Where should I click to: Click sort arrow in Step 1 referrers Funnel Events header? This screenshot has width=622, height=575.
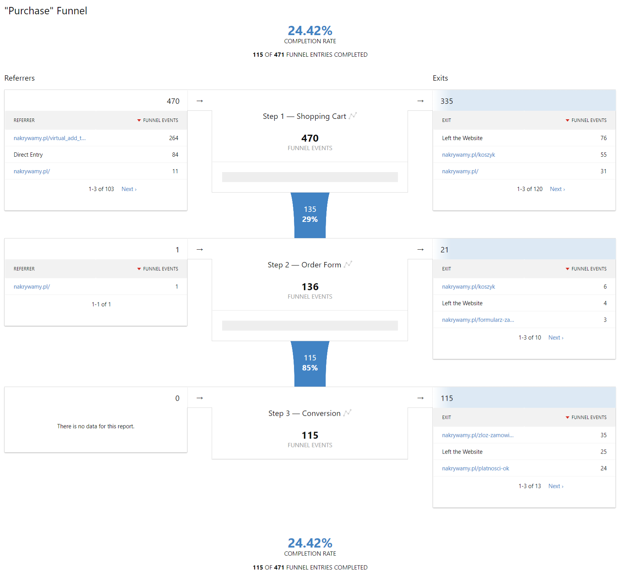click(x=139, y=120)
